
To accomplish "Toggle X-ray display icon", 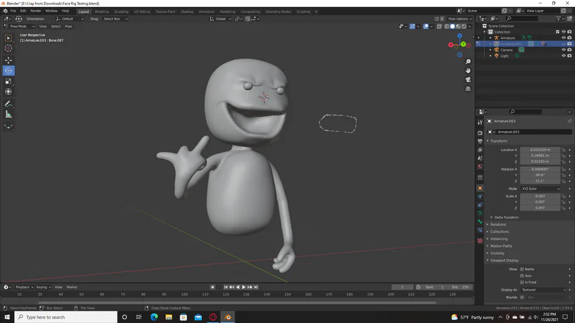I will [x=439, y=26].
